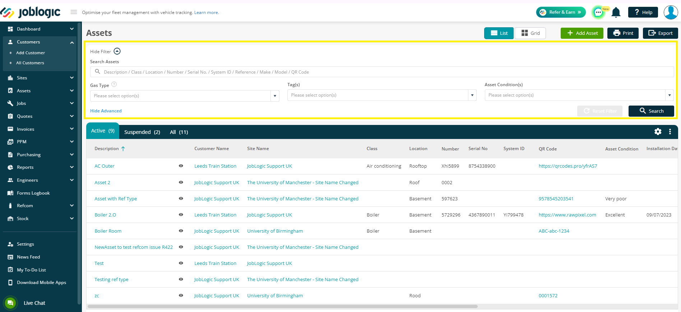Click the Hide Advanced link

tap(106, 111)
